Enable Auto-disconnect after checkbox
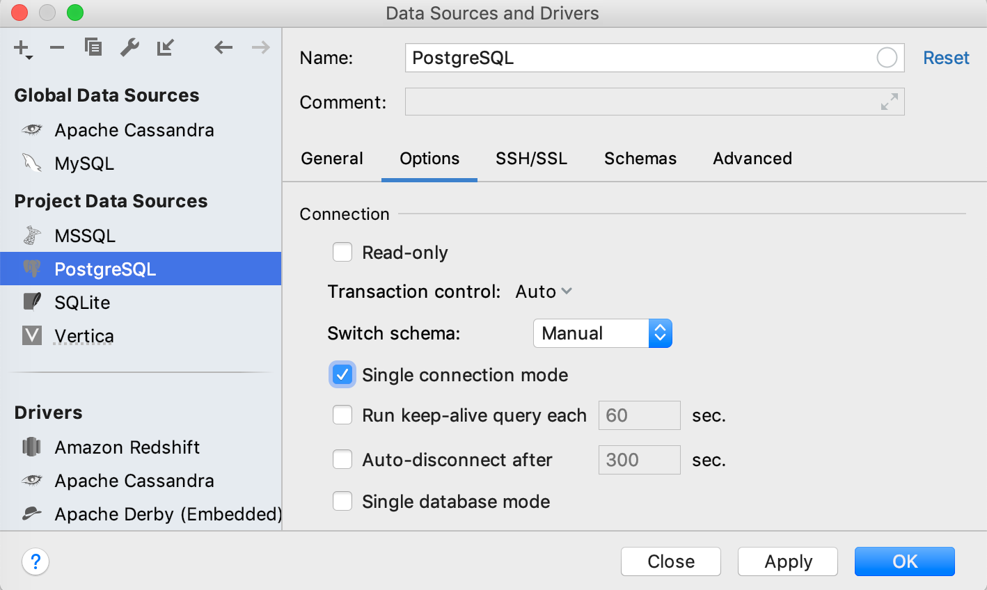 [x=342, y=460]
